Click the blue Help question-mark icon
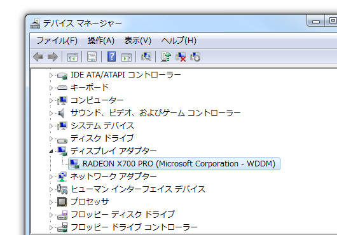Screen dimensions: 337x235 (111, 57)
